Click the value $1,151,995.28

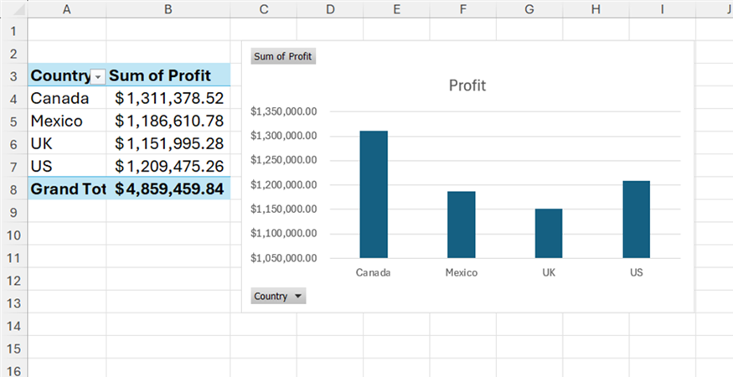click(x=168, y=143)
